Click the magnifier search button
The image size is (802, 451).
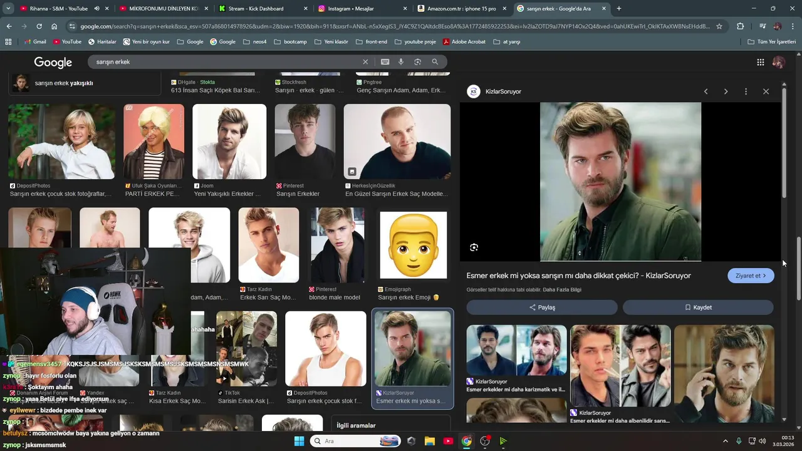(x=435, y=62)
